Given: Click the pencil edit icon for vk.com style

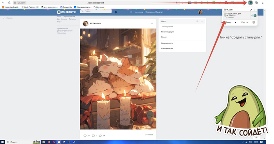Looking at the screenshot, I should [251, 10].
